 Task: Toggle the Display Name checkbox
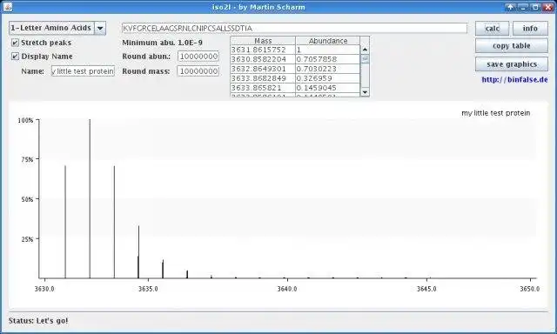point(15,56)
